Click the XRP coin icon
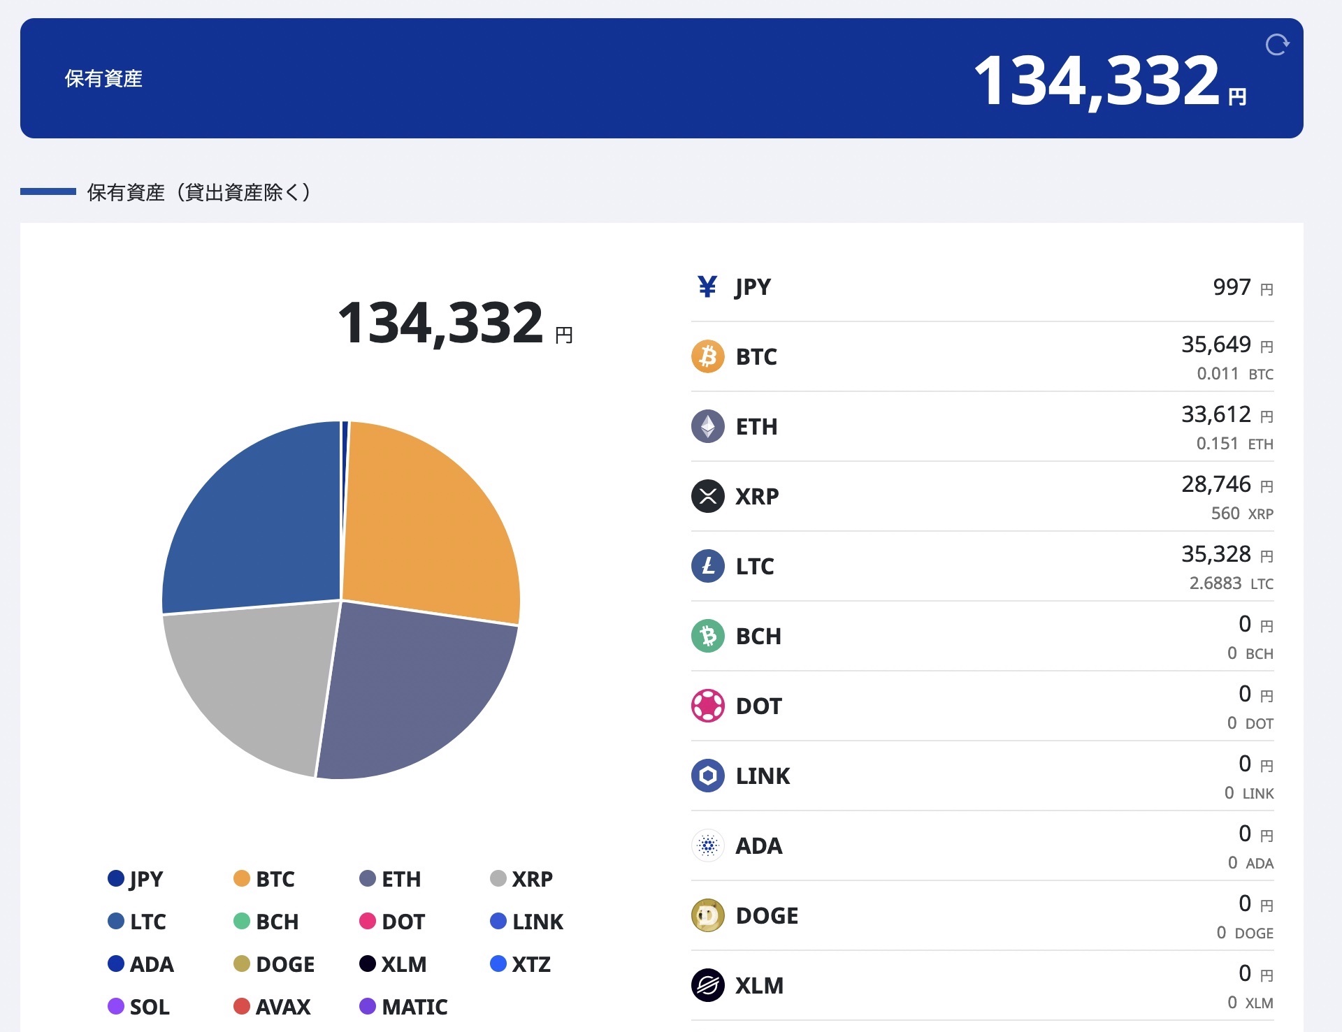Viewport: 1342px width, 1032px height. coord(708,496)
